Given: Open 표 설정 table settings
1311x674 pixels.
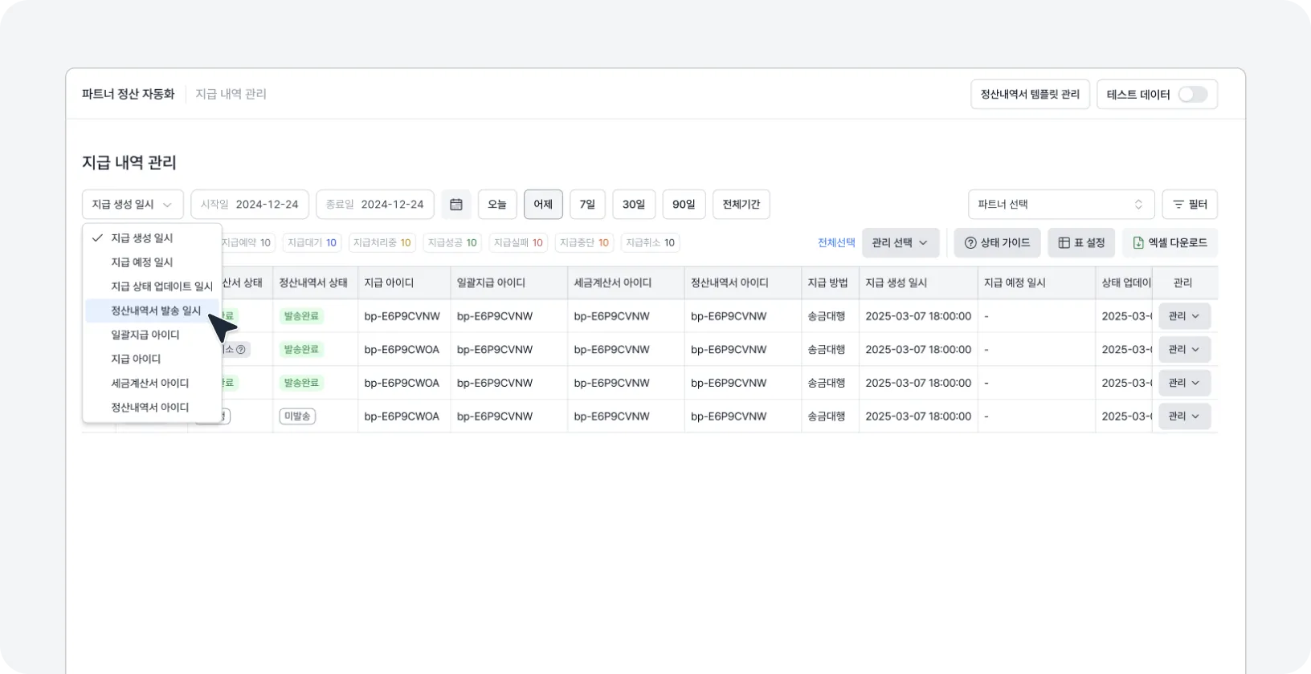Looking at the screenshot, I should pos(1080,243).
